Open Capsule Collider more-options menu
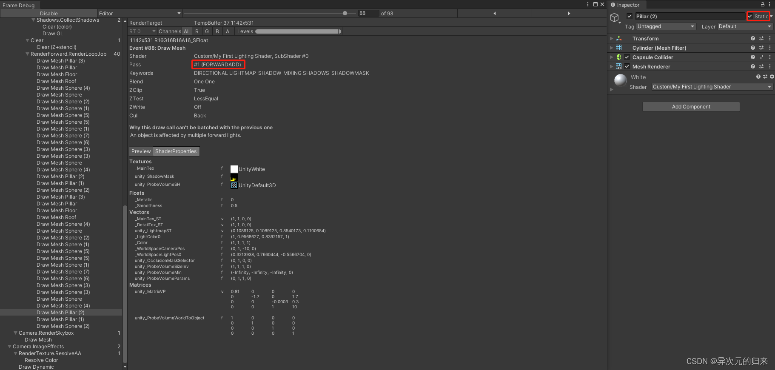 (x=770, y=57)
